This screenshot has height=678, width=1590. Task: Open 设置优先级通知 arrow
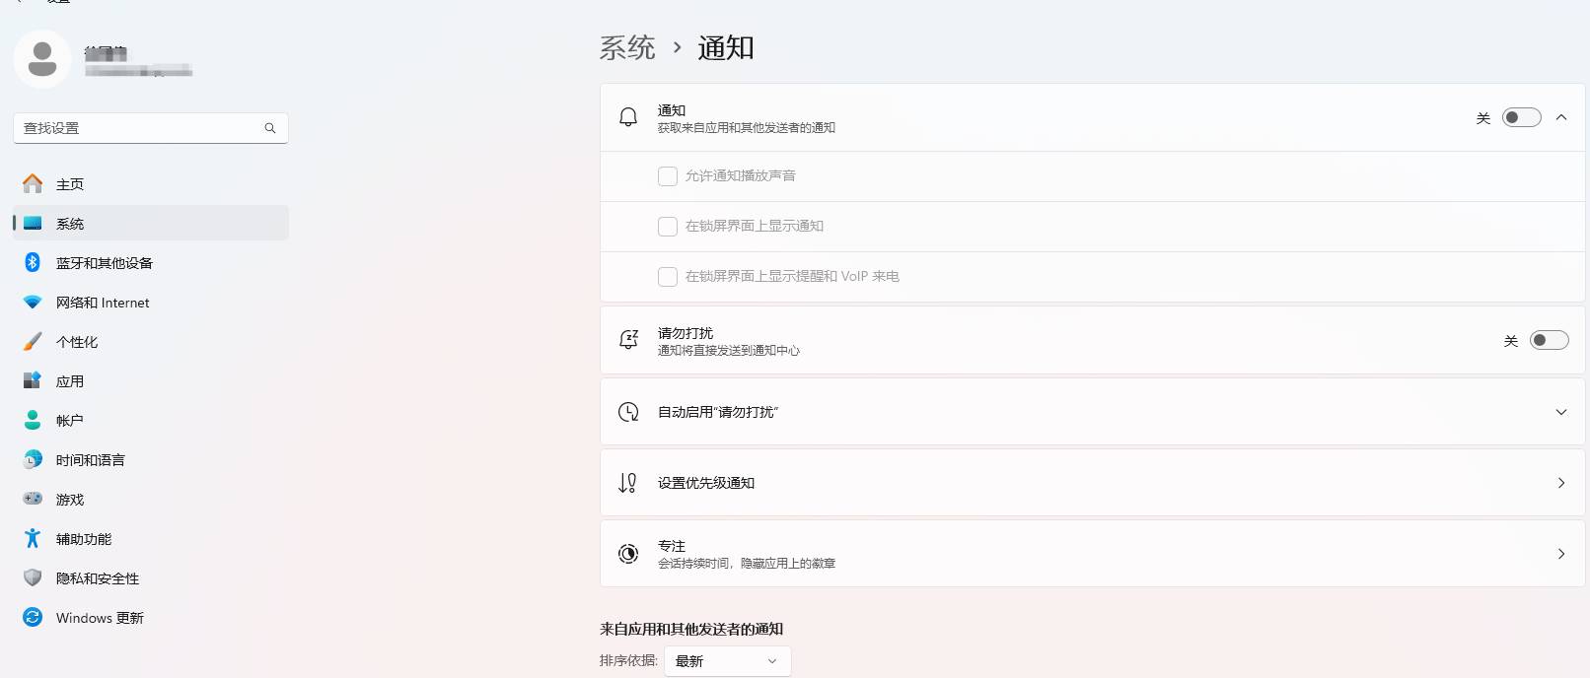1561,483
